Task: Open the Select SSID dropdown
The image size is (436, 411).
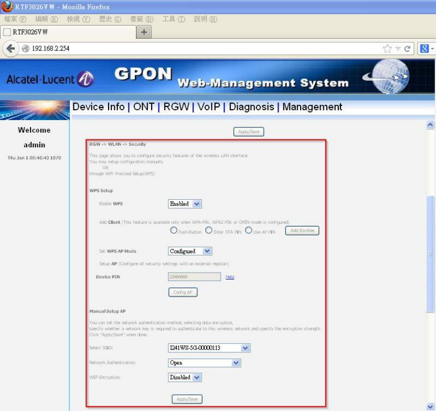Action: click(209, 348)
